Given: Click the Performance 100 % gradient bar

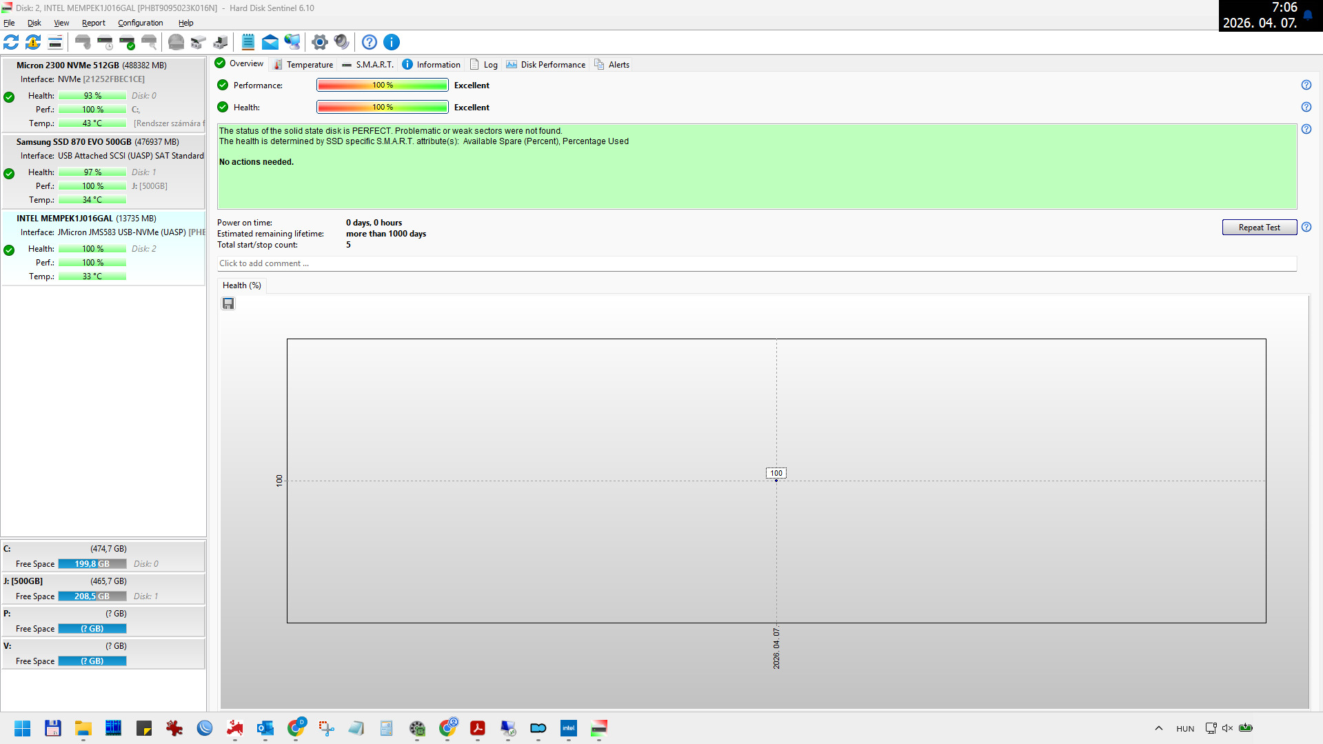Looking at the screenshot, I should (383, 85).
